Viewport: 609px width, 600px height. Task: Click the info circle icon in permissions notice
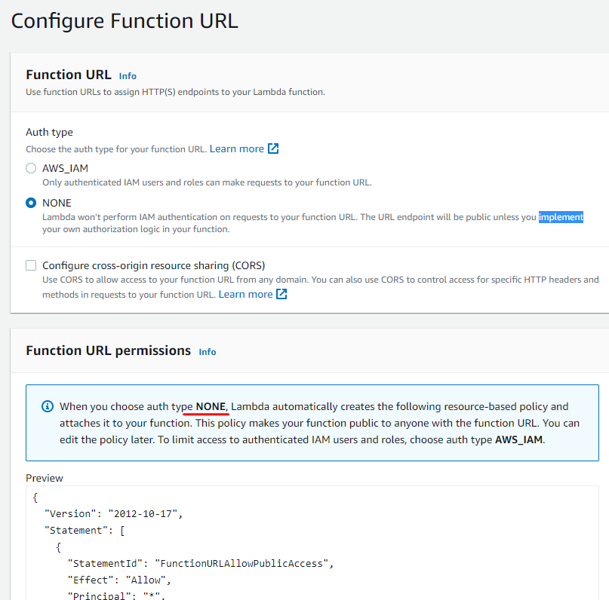(x=48, y=406)
